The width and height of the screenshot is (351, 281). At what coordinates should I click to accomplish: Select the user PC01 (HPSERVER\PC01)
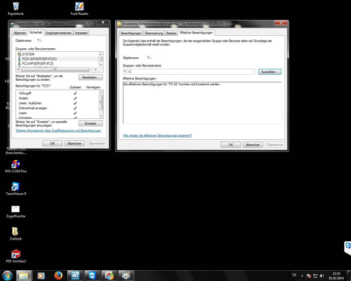[58, 59]
